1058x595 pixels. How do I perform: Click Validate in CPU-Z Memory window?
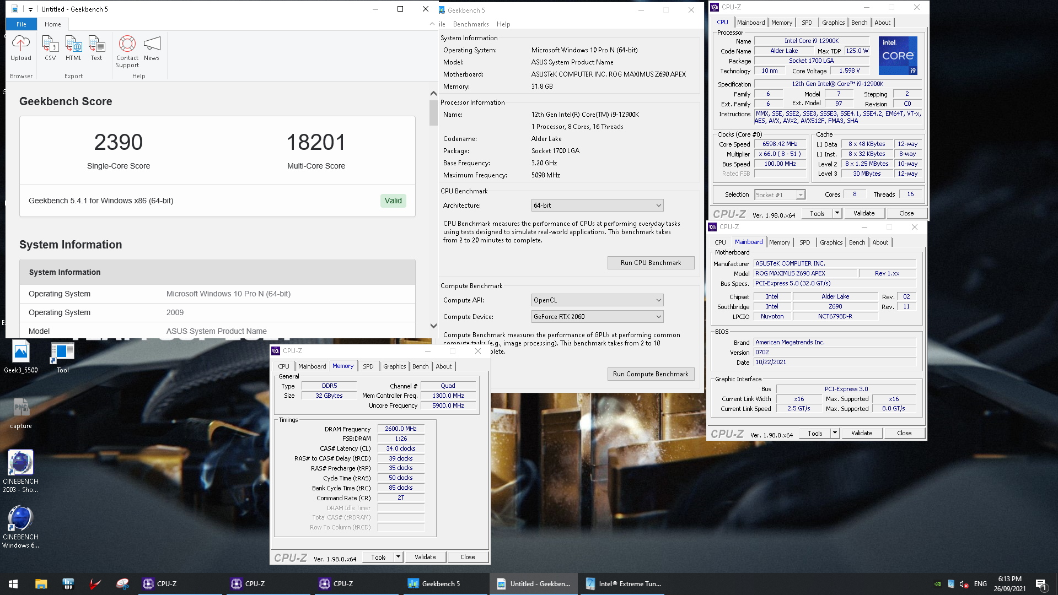(425, 557)
